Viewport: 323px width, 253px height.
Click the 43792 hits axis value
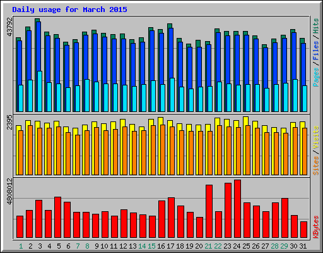pyautogui.click(x=10, y=27)
